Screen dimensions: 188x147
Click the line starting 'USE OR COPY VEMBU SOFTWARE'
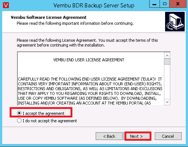87,98
